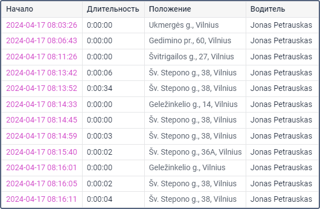Select the 08:16:05 start time
Screen dimensions: 320x209
(42, 183)
